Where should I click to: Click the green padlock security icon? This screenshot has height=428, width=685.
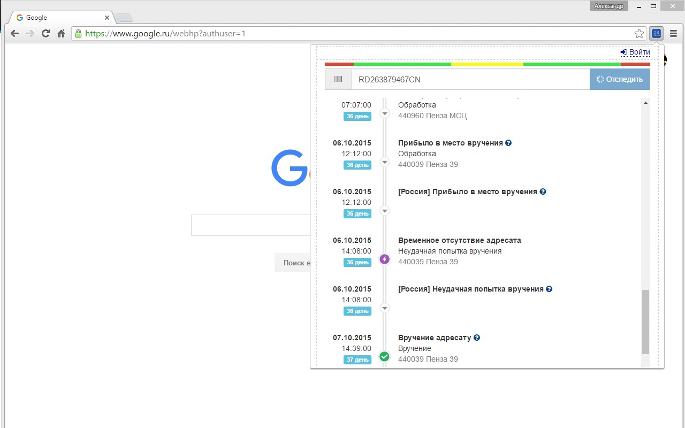[x=78, y=33]
